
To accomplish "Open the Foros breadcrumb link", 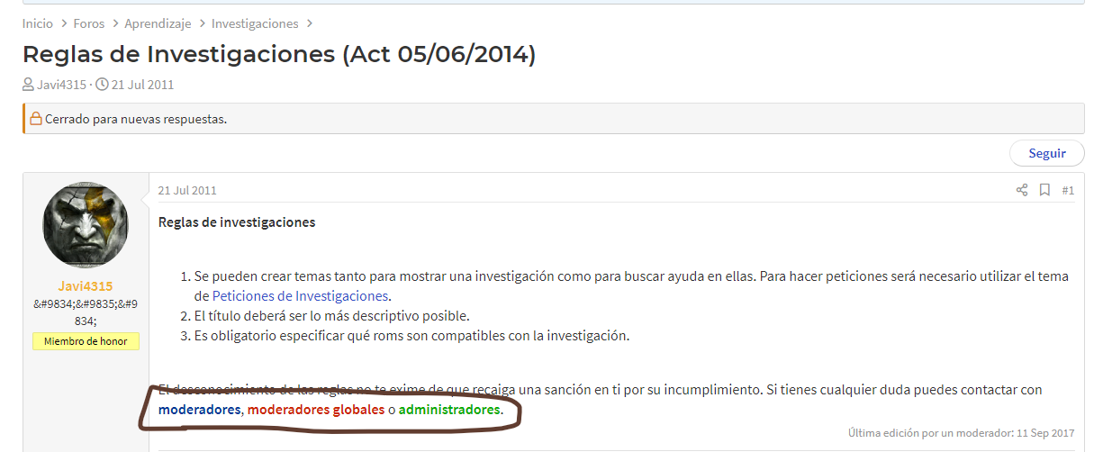I will click(89, 23).
